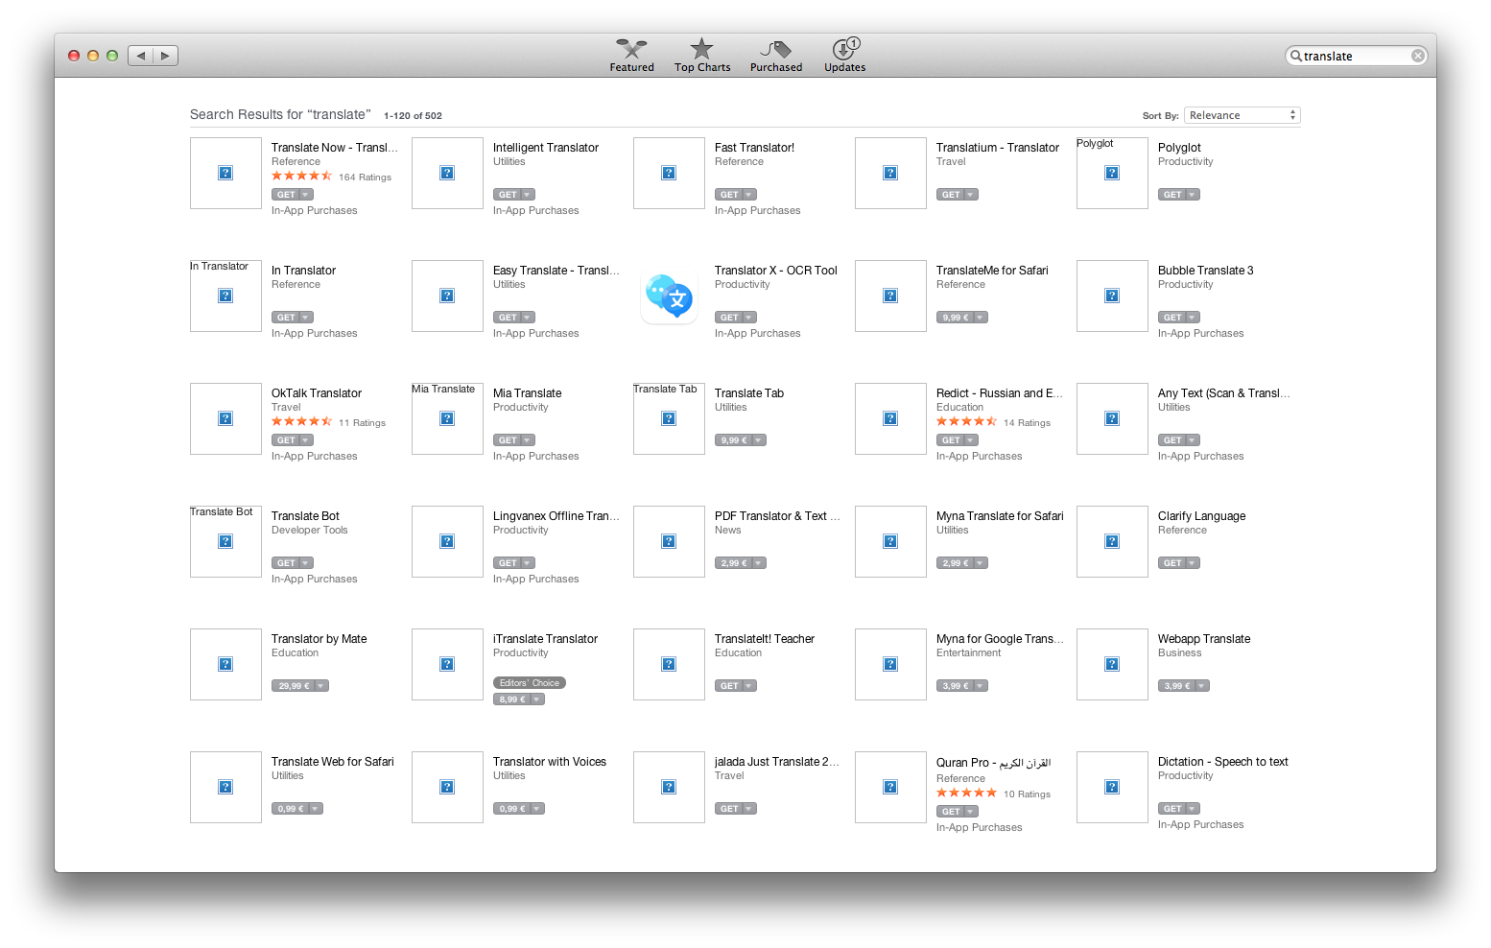
Task: Open Webapp Translate app icon
Action: coord(1112,664)
